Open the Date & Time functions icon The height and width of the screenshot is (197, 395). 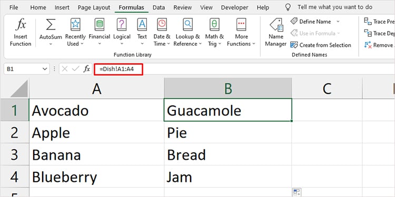(162, 25)
